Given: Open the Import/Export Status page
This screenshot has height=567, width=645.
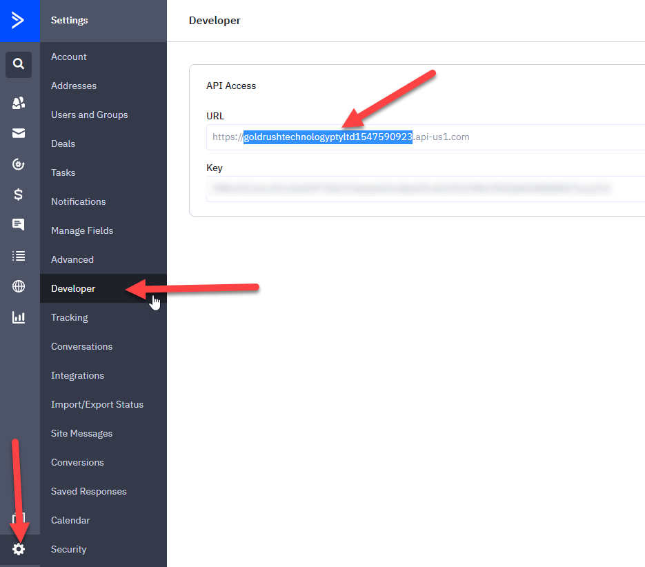Looking at the screenshot, I should tap(97, 404).
